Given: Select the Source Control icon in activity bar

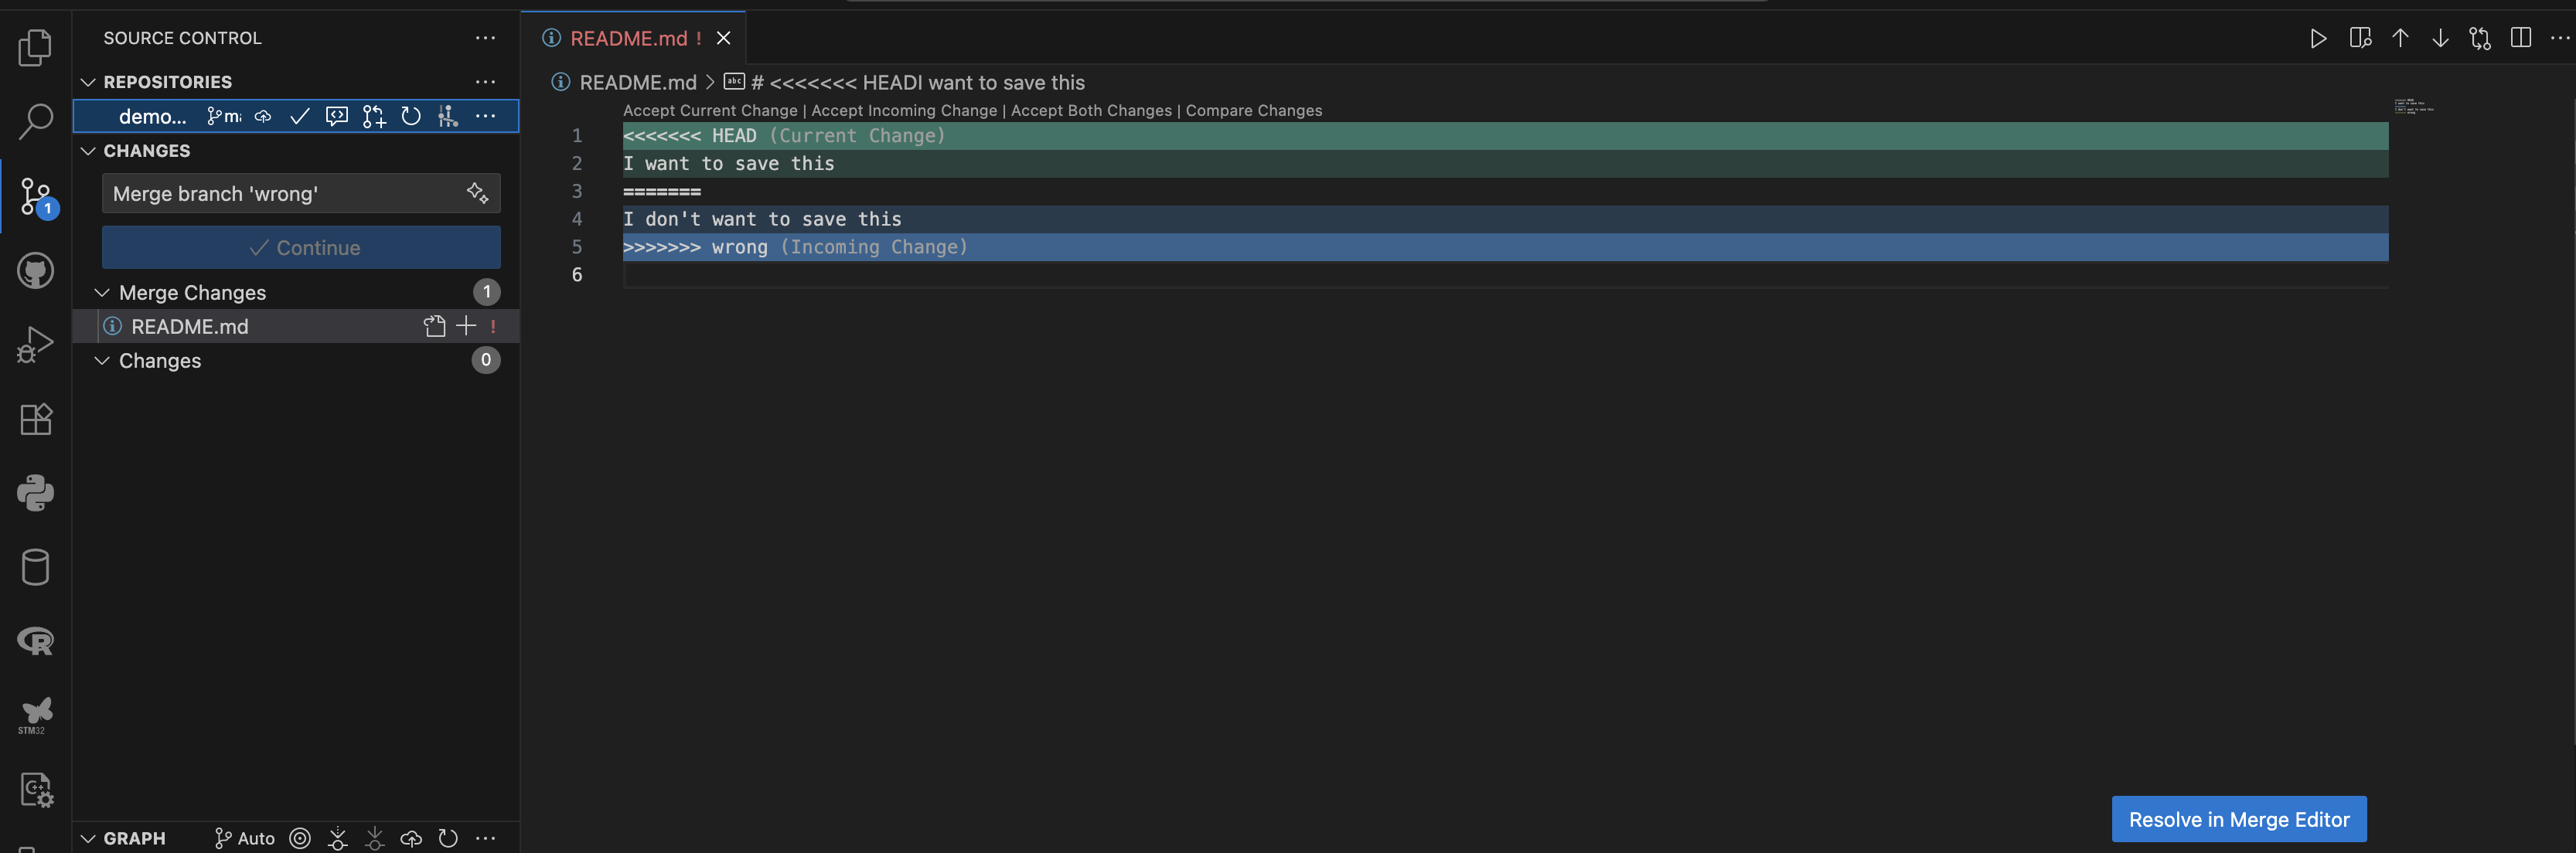Looking at the screenshot, I should click(36, 195).
